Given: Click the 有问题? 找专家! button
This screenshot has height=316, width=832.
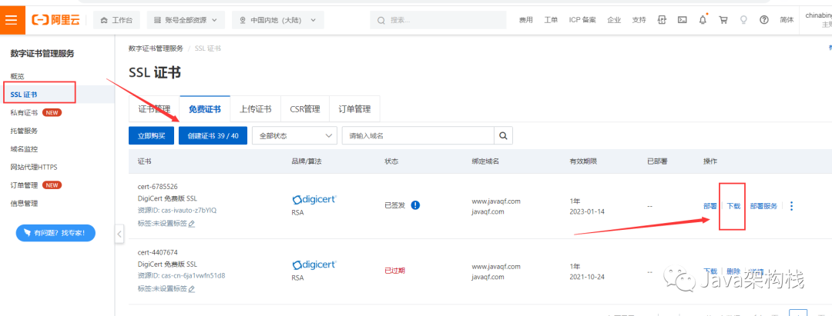Looking at the screenshot, I should [55, 232].
